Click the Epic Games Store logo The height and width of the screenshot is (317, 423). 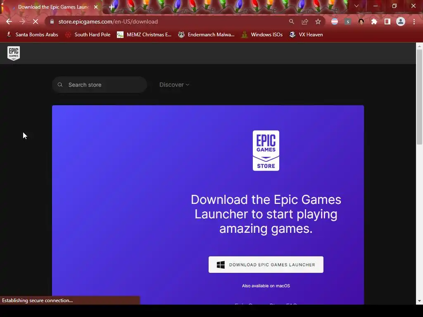coord(266,151)
